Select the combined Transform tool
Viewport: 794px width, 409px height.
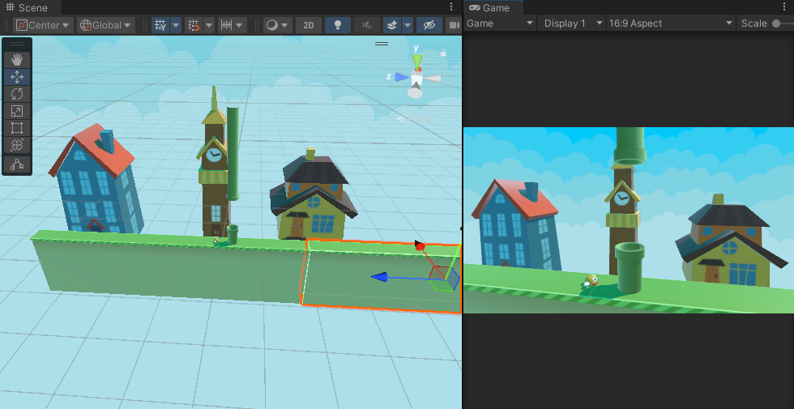coord(17,145)
